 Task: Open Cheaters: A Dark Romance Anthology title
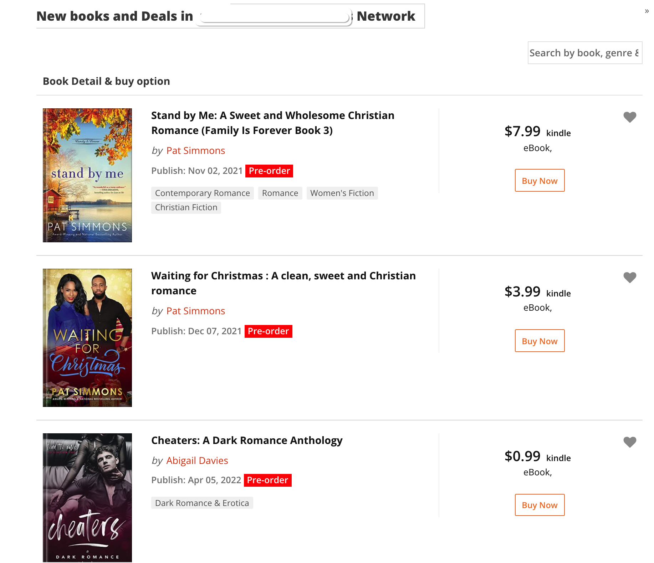click(x=247, y=440)
